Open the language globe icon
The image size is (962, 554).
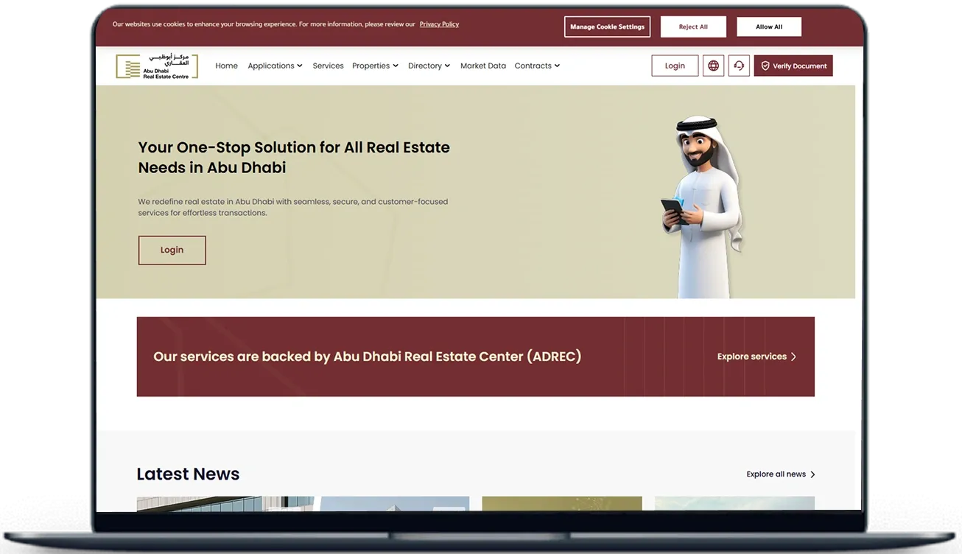[713, 66]
